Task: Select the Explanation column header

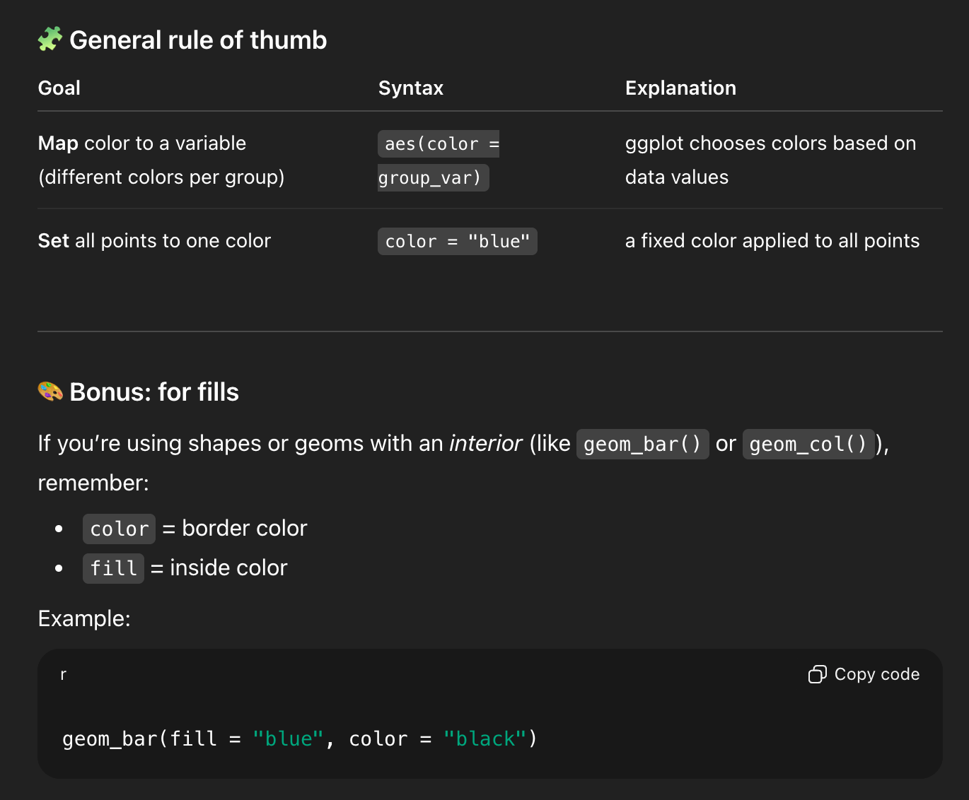Action: (680, 88)
